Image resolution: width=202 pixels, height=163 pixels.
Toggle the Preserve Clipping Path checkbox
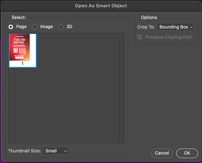coord(140,37)
